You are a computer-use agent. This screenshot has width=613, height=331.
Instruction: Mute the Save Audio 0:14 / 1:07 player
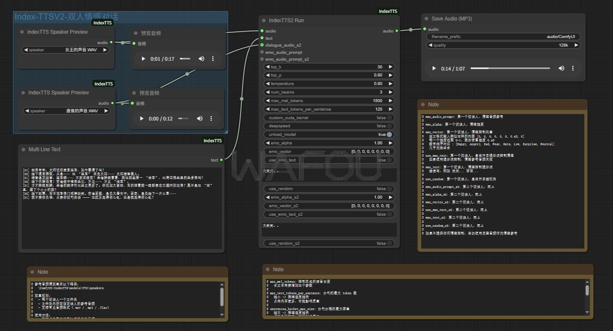click(561, 68)
